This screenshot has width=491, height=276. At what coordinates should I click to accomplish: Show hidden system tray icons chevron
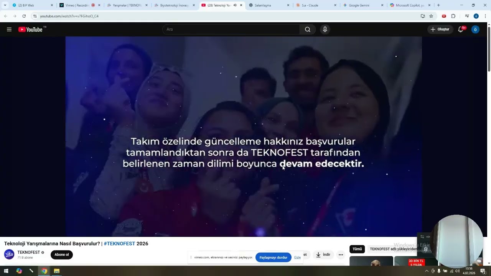click(427, 271)
